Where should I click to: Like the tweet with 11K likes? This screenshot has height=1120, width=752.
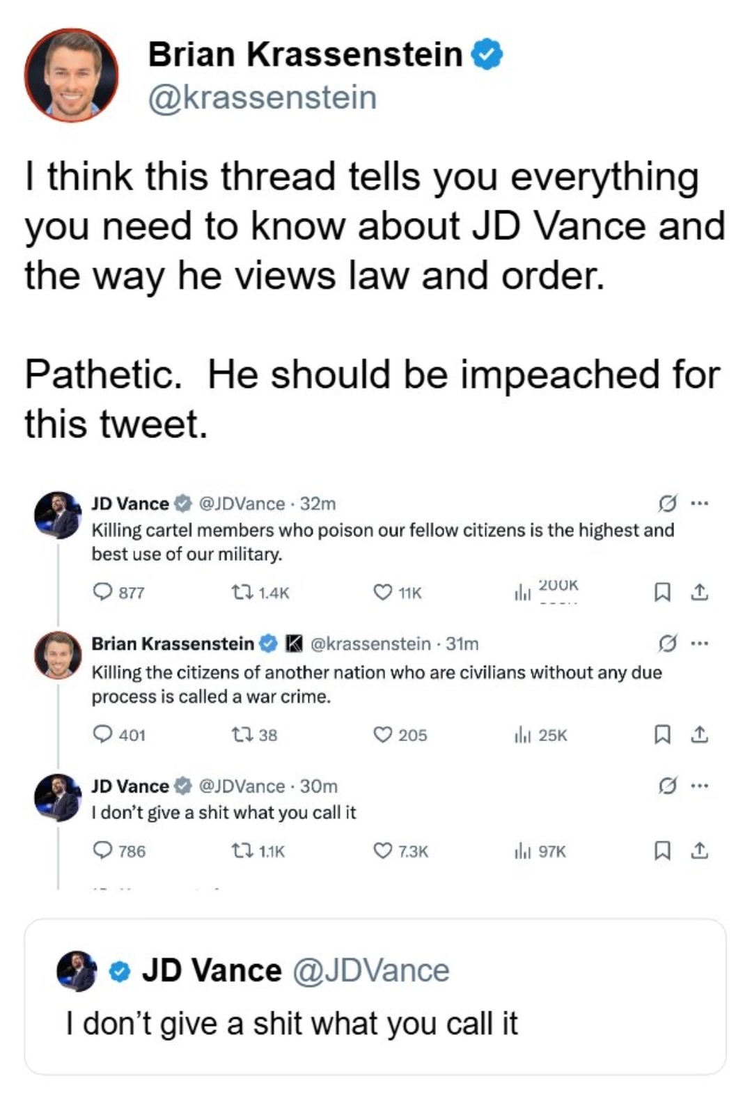pos(383,592)
